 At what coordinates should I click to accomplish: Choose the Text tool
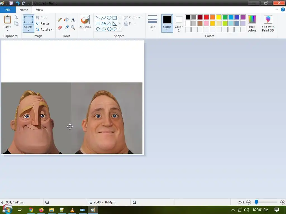point(73,20)
